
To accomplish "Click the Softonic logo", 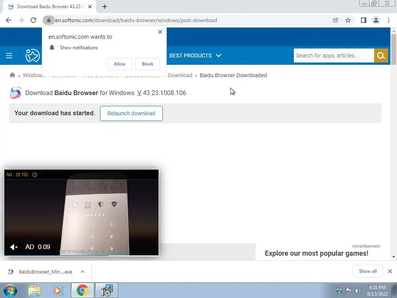I will [x=33, y=55].
